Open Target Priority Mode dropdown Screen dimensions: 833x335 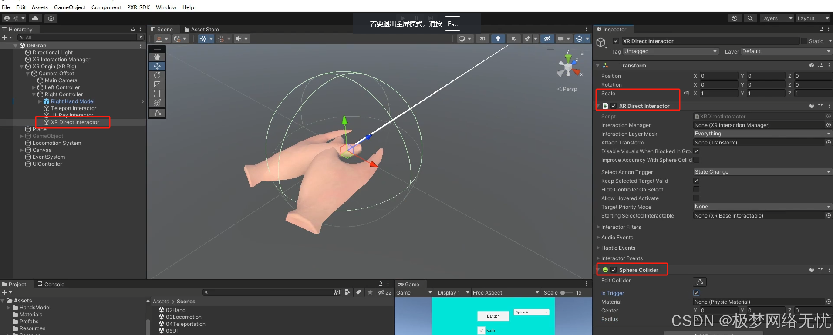[762, 207]
